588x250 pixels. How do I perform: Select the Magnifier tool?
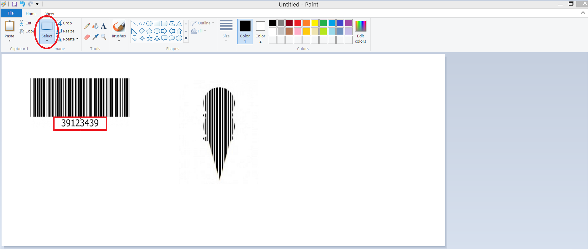104,37
